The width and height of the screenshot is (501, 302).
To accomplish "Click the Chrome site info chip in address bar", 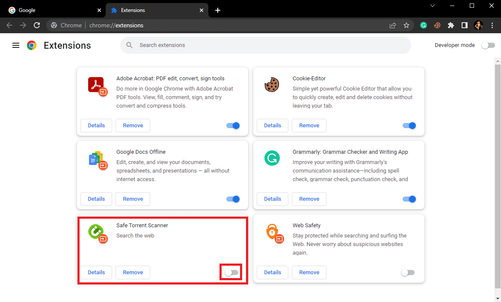I will tap(66, 25).
